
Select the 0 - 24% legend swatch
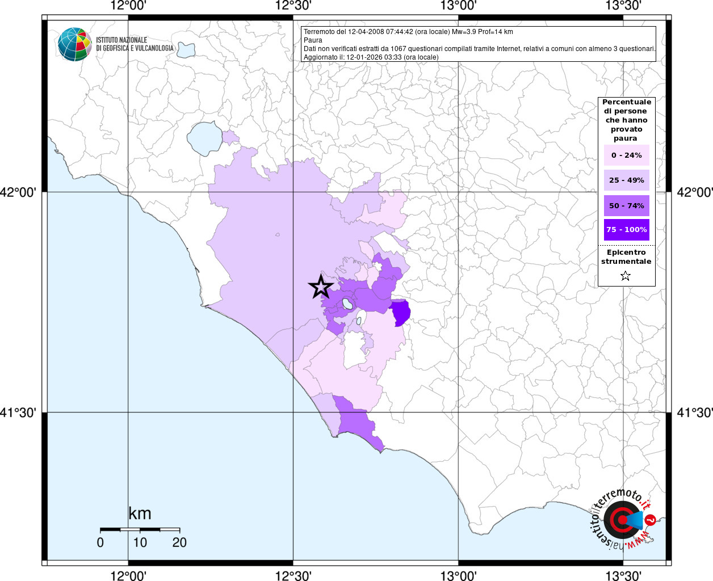(627, 155)
